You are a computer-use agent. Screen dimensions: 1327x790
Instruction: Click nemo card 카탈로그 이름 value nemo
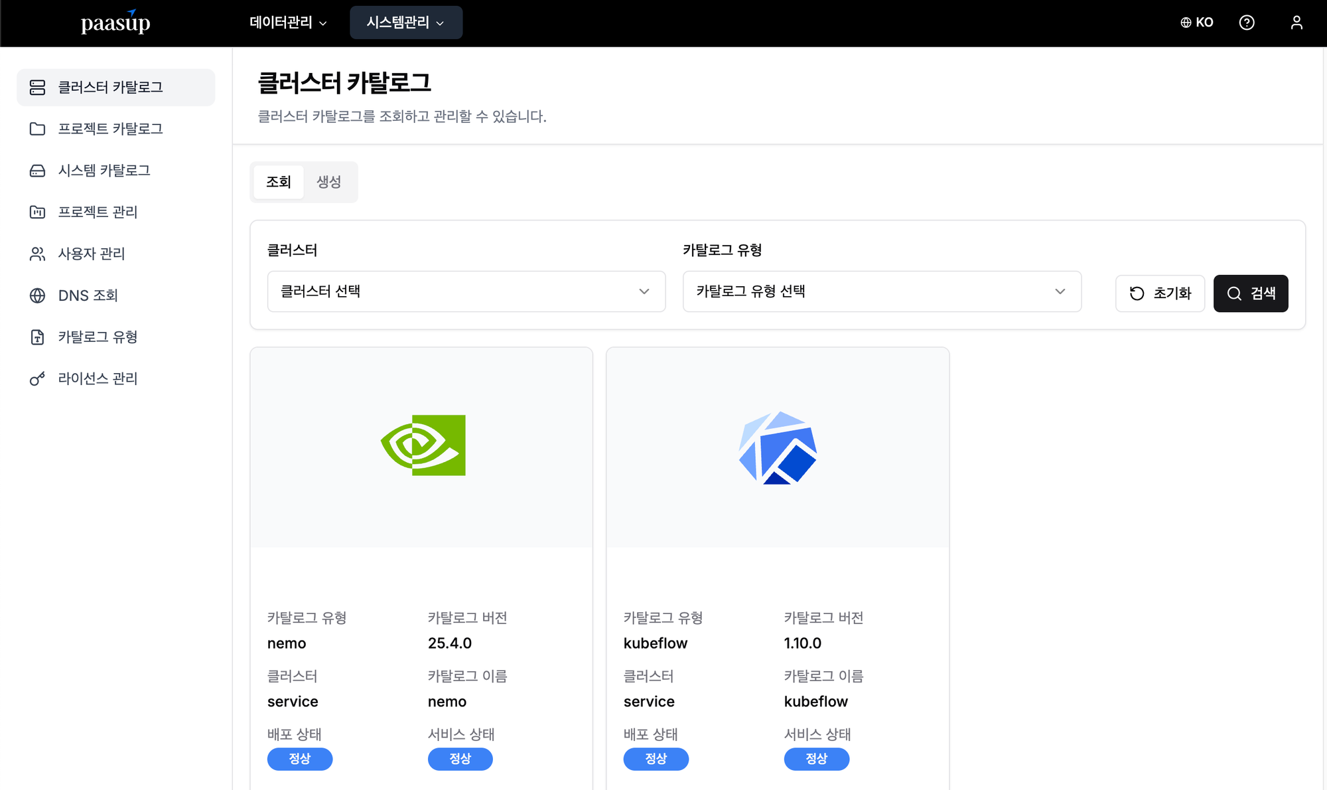447,702
